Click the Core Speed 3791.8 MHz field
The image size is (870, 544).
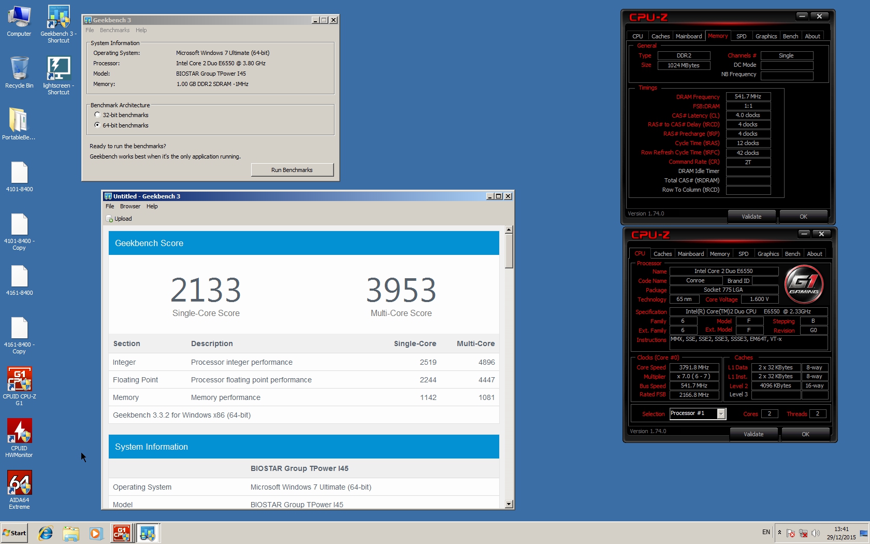pyautogui.click(x=694, y=367)
